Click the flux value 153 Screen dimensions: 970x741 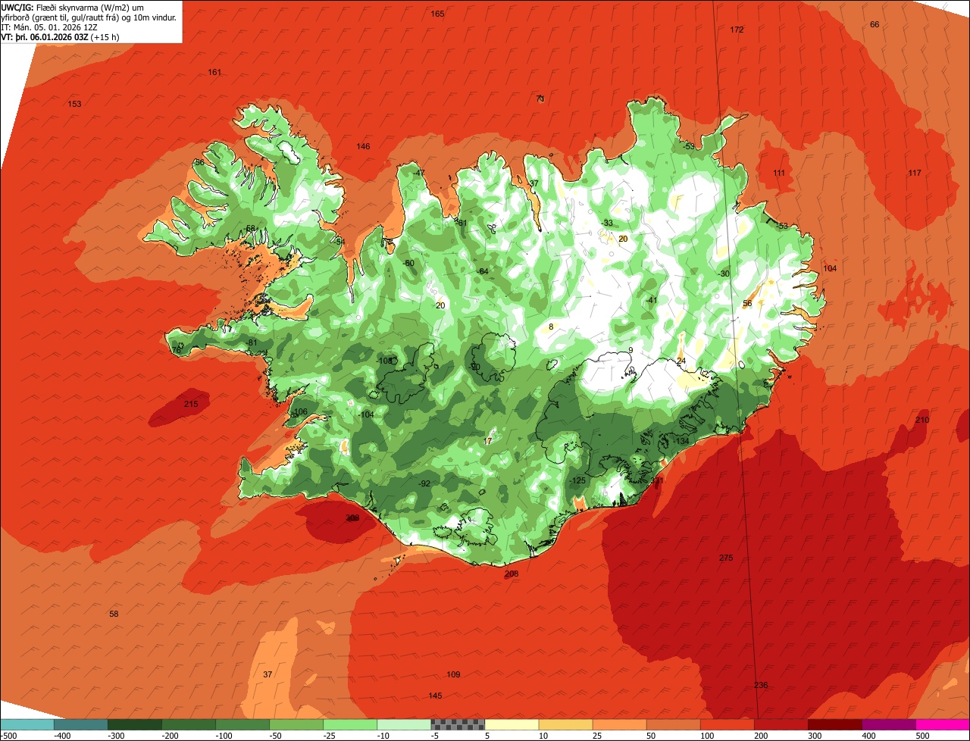click(74, 104)
